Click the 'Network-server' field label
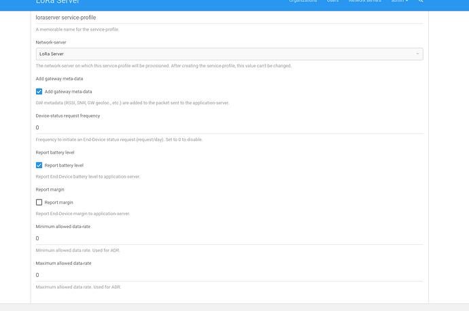469x311 pixels. pos(51,42)
